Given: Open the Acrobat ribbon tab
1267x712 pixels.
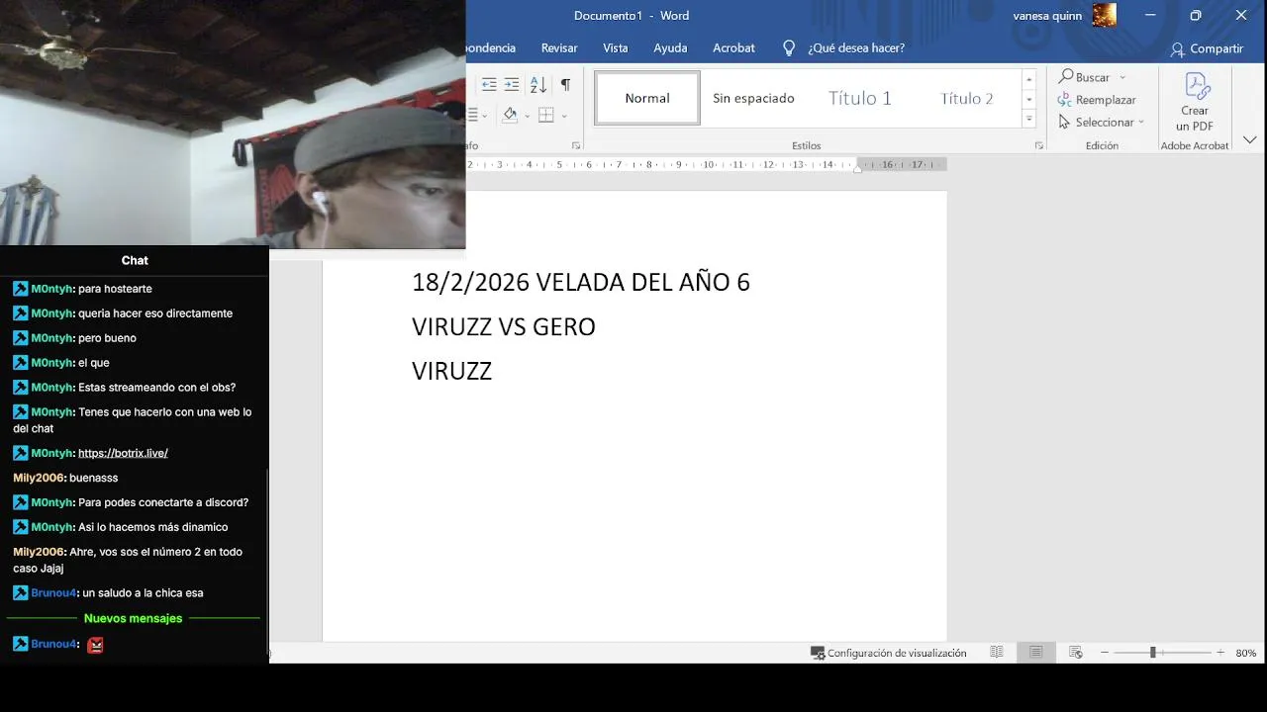Looking at the screenshot, I should pos(733,47).
